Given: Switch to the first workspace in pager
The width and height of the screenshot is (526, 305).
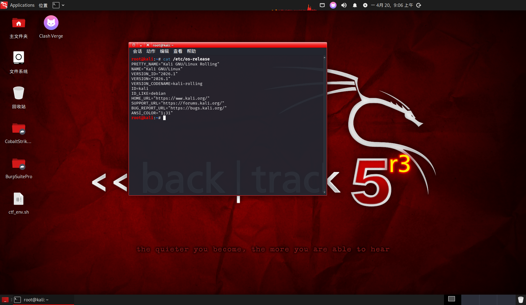Looking at the screenshot, I should [453, 300].
